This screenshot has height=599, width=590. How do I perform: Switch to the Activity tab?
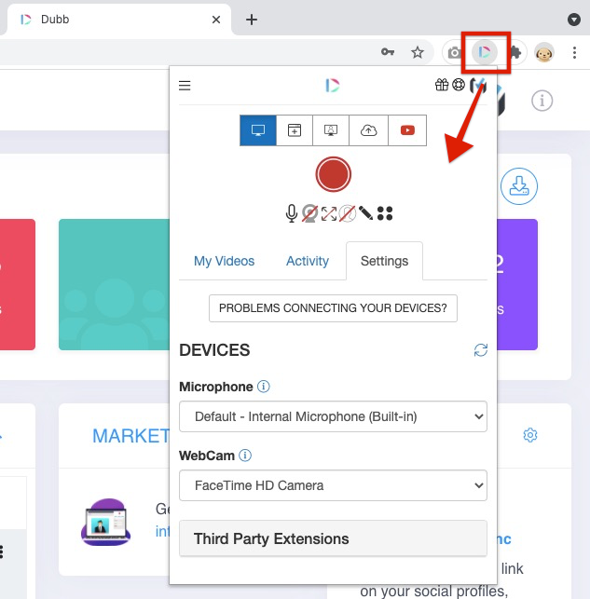308,261
